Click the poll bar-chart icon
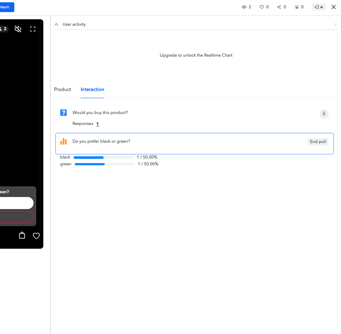Viewport: 341px width, 334px height. pyautogui.click(x=63, y=141)
